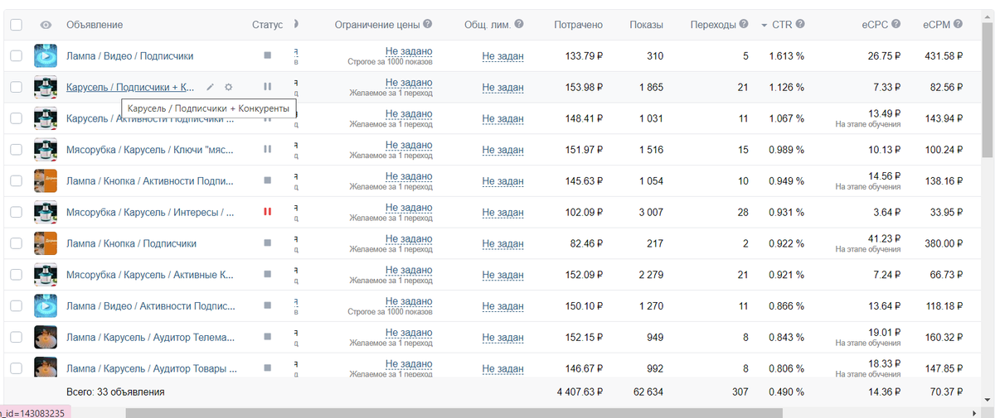Open the ad Мясорубка / Карусель / Ключи "мяс...

[x=150, y=150]
